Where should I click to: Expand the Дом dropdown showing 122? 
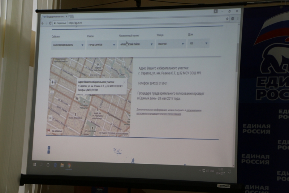[198, 44]
